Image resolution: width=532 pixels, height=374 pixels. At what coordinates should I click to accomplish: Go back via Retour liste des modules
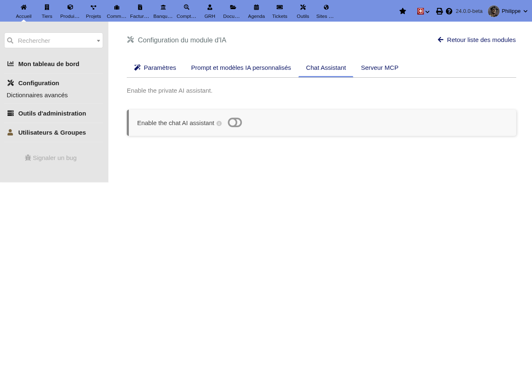pos(477,40)
